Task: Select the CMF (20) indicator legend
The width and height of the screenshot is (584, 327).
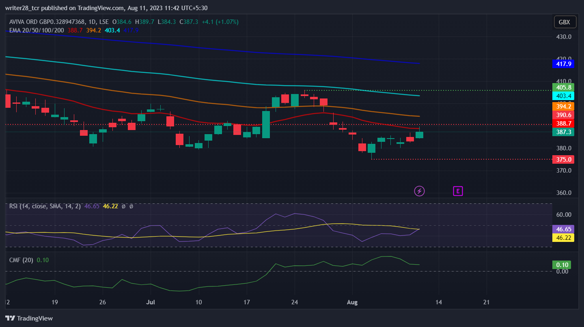Action: [22, 260]
